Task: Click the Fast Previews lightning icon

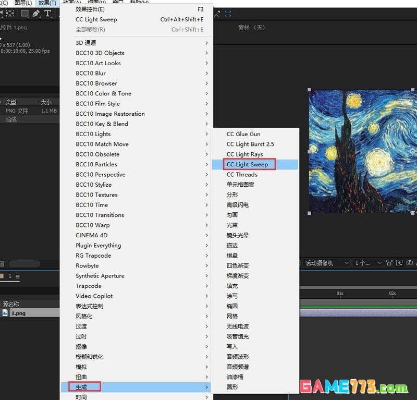Action: click(x=399, y=263)
